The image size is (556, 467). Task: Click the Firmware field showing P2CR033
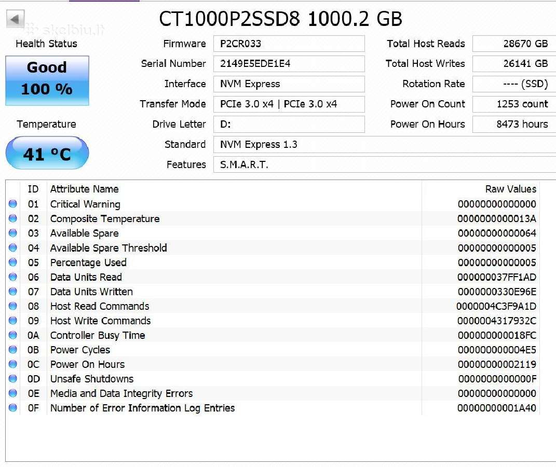coord(289,44)
